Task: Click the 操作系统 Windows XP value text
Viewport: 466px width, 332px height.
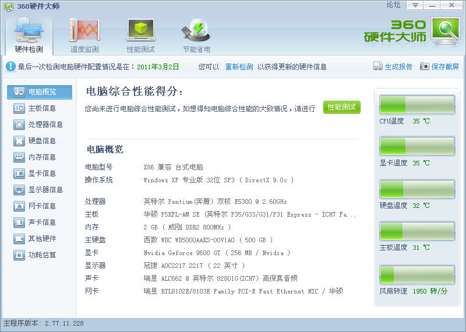Action: (219, 180)
